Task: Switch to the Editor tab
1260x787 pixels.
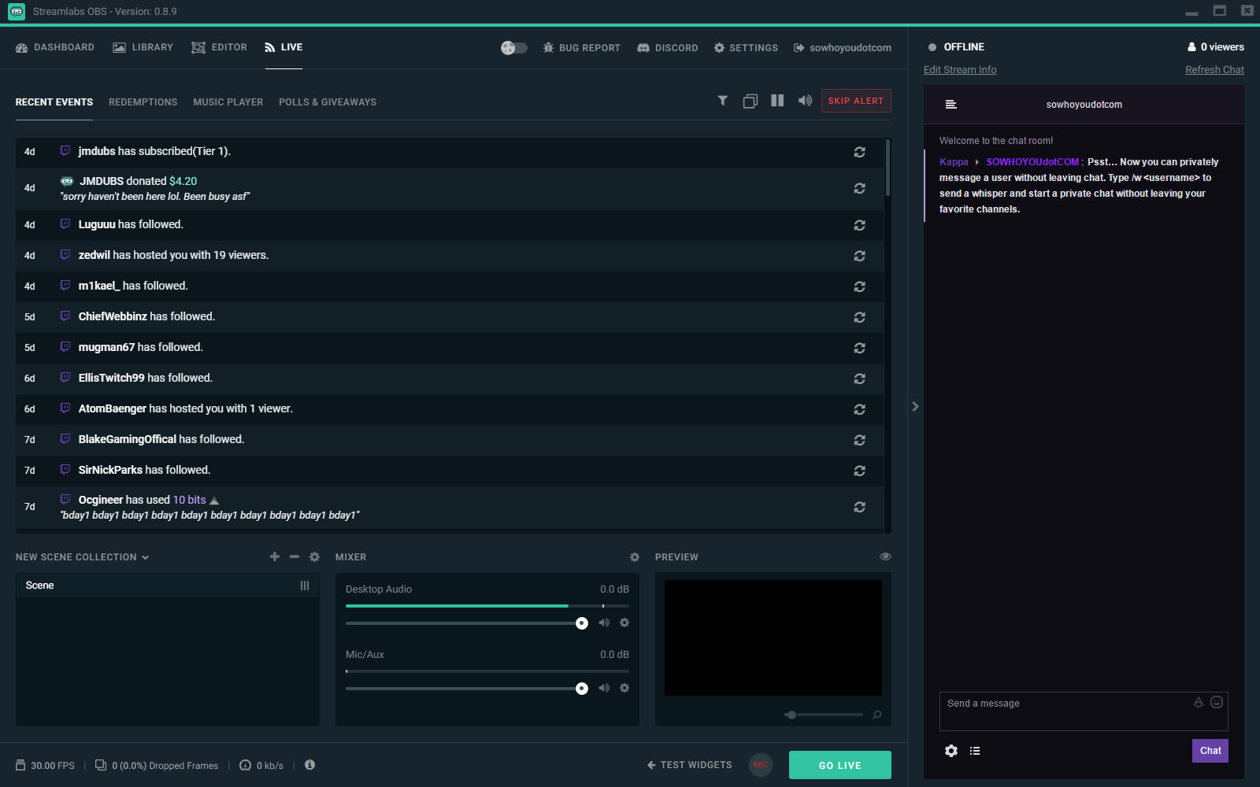Action: pyautogui.click(x=220, y=47)
